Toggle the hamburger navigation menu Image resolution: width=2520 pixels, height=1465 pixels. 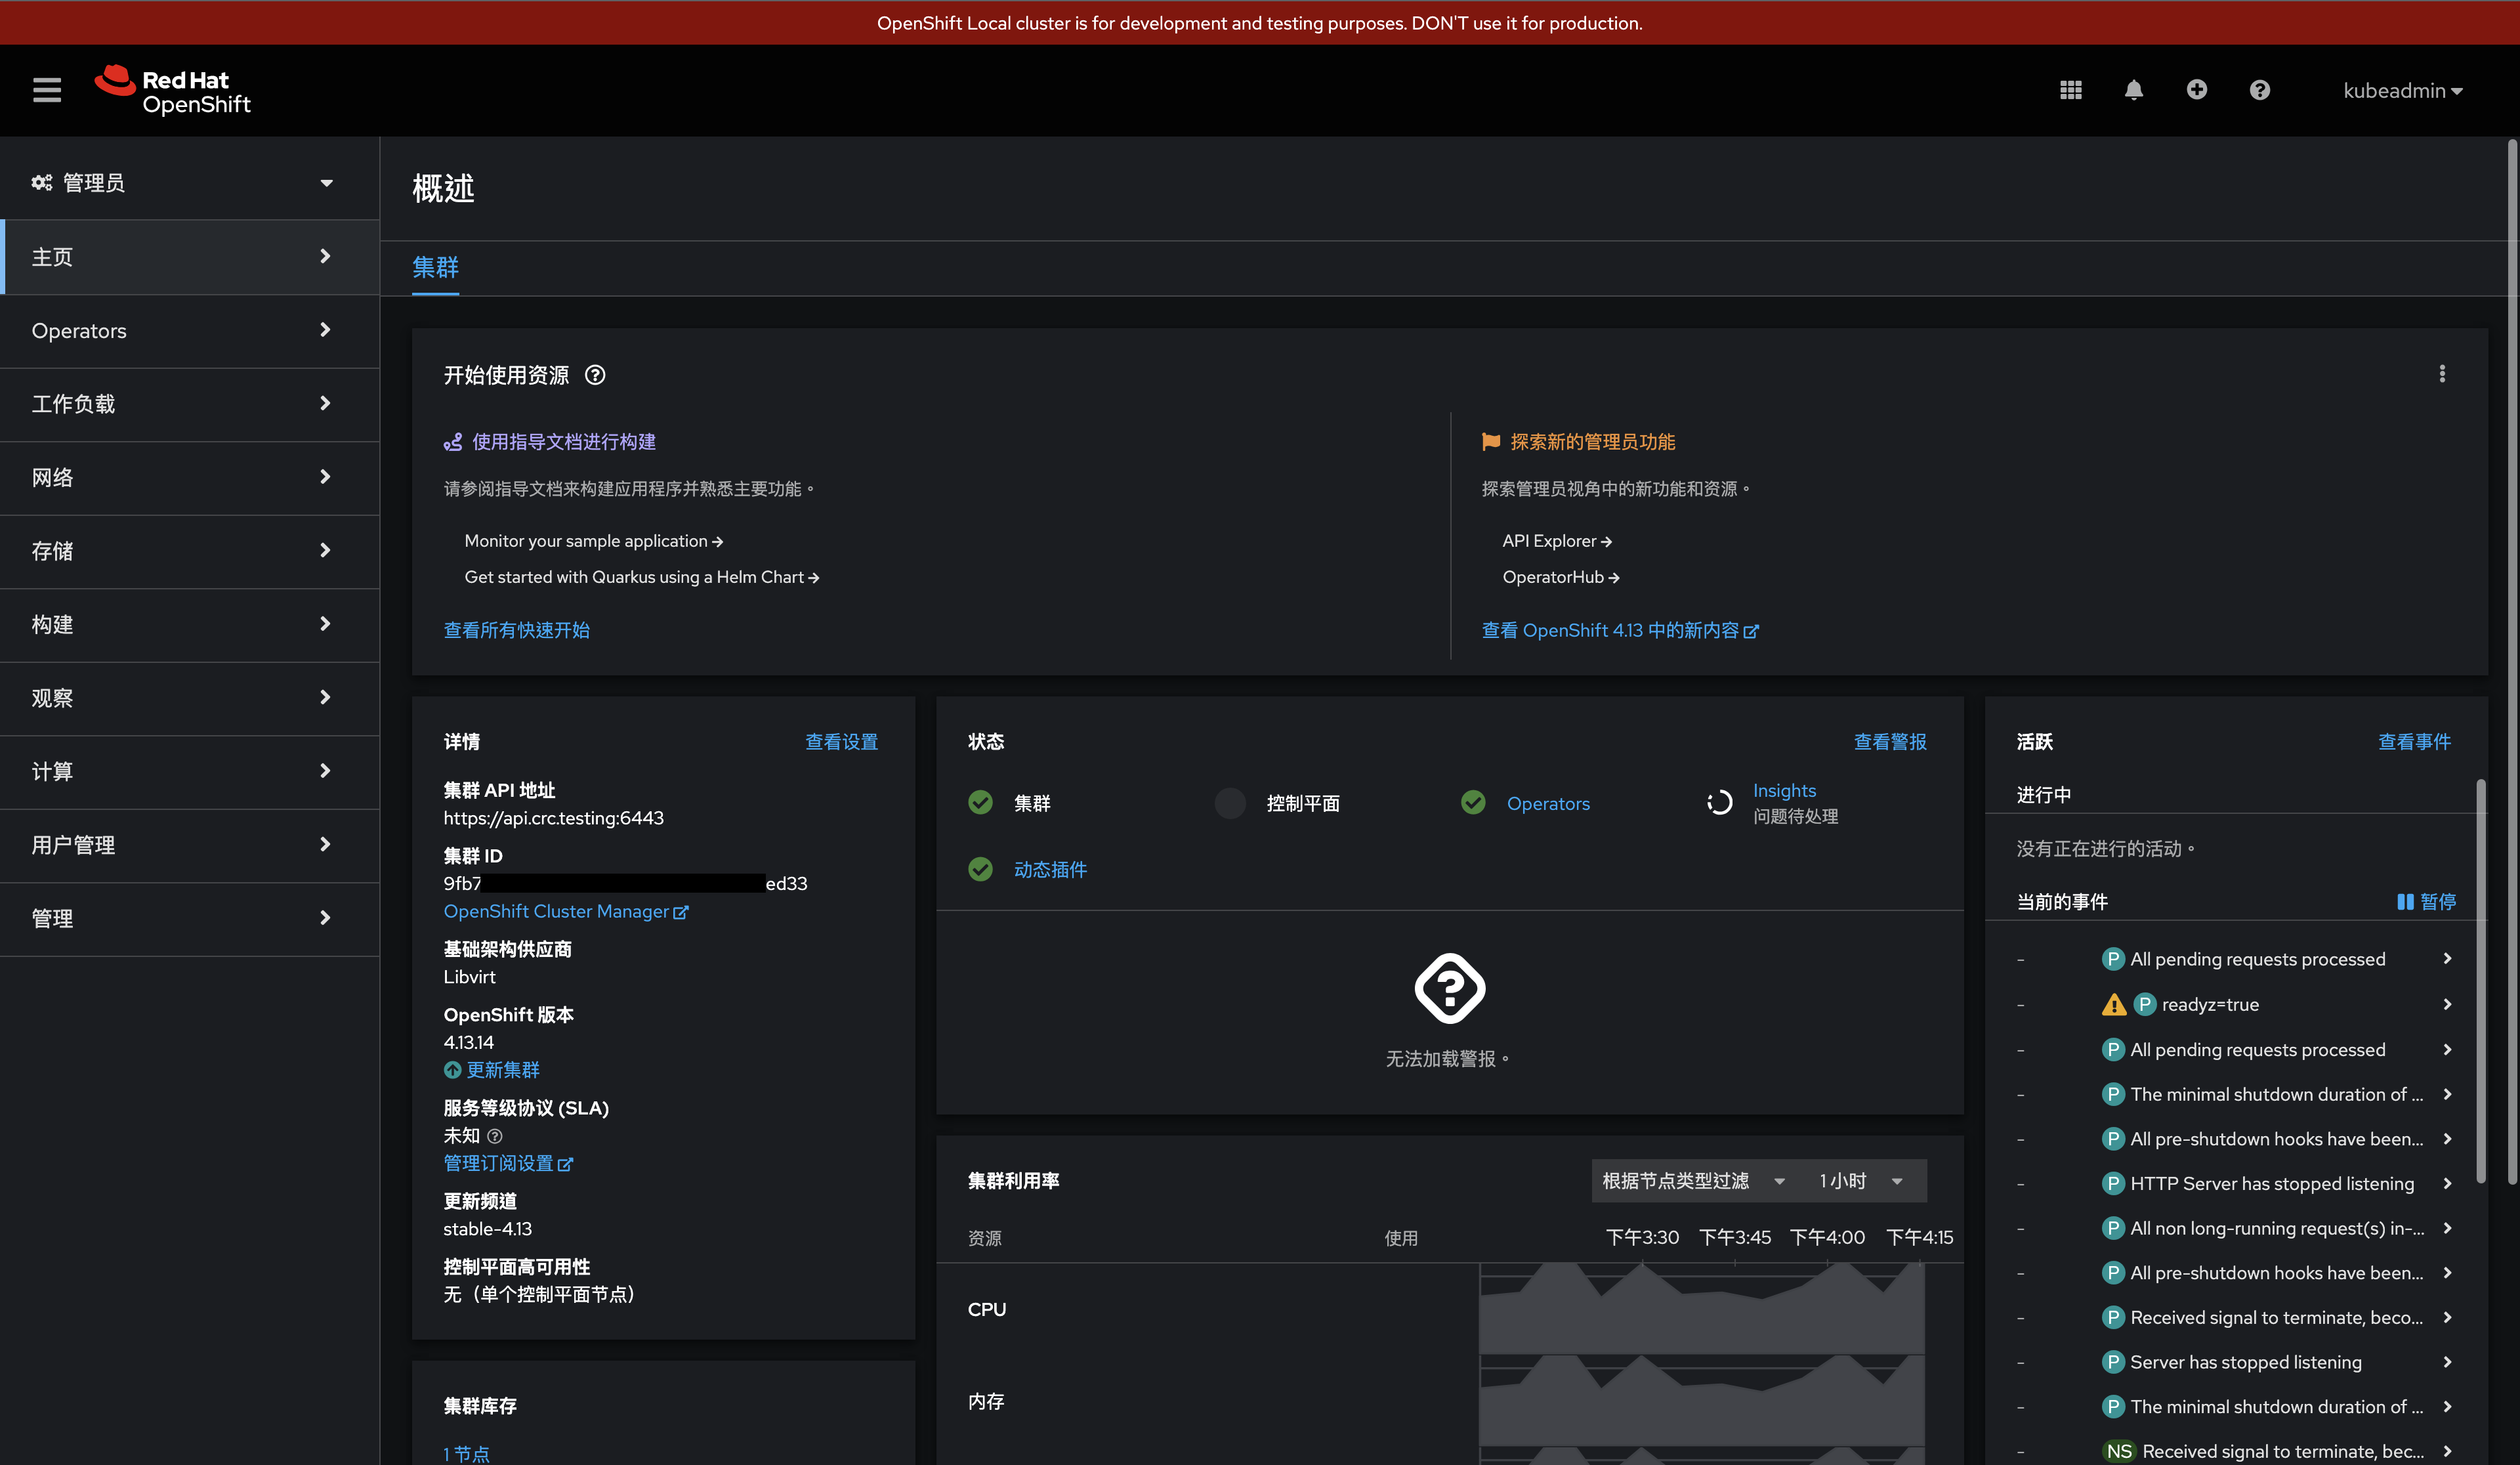pyautogui.click(x=47, y=90)
